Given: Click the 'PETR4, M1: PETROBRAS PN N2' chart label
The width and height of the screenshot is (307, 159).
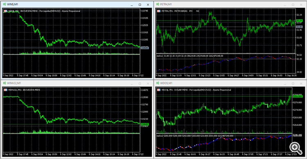Looking at the screenshot, I should [x=181, y=11].
